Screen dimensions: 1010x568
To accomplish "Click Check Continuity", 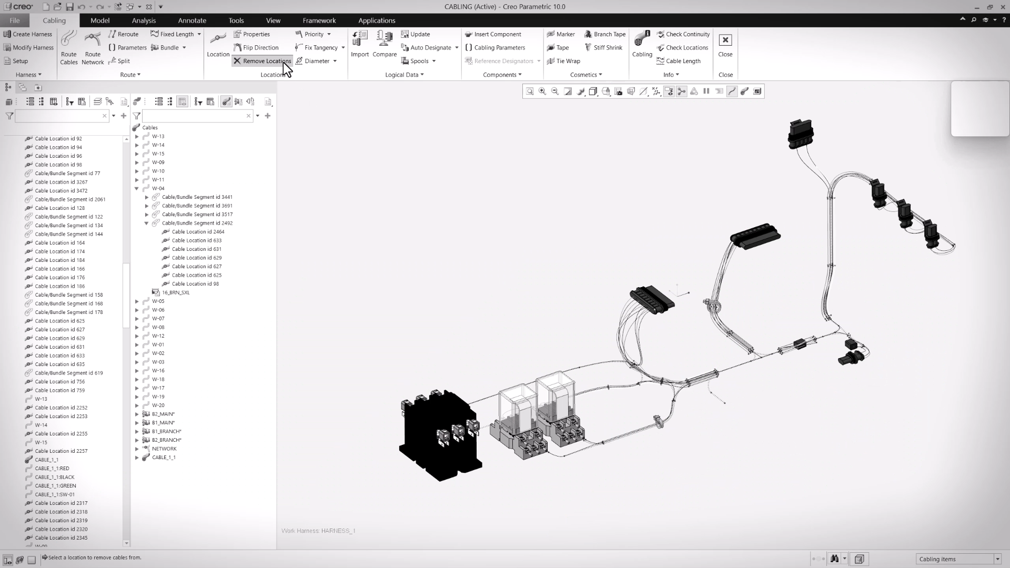I will pos(683,34).
